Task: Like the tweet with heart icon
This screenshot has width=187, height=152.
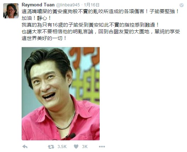Action: click(x=76, y=147)
